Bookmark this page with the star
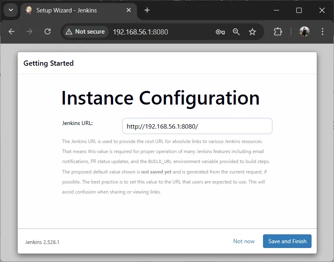Screen dimensions: 334x262 (x=252, y=32)
